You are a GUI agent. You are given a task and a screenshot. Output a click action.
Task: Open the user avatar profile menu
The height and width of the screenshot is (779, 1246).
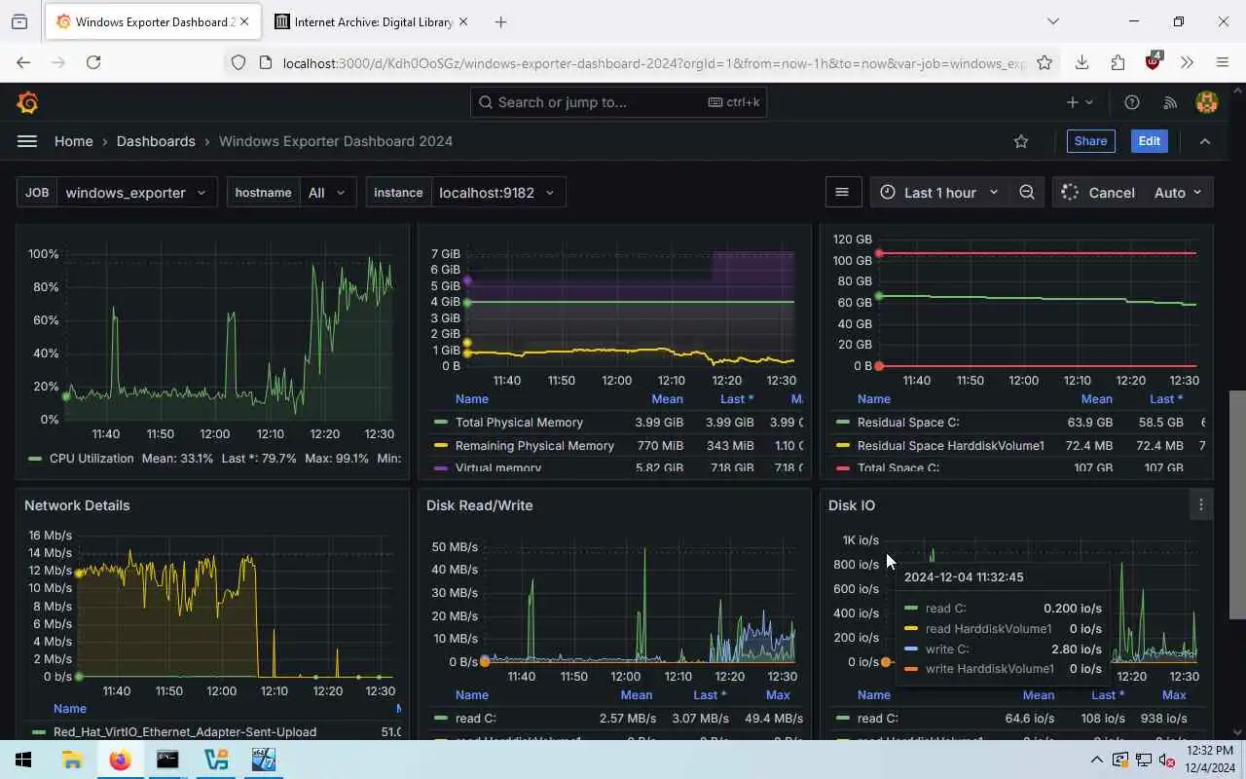point(1207,102)
